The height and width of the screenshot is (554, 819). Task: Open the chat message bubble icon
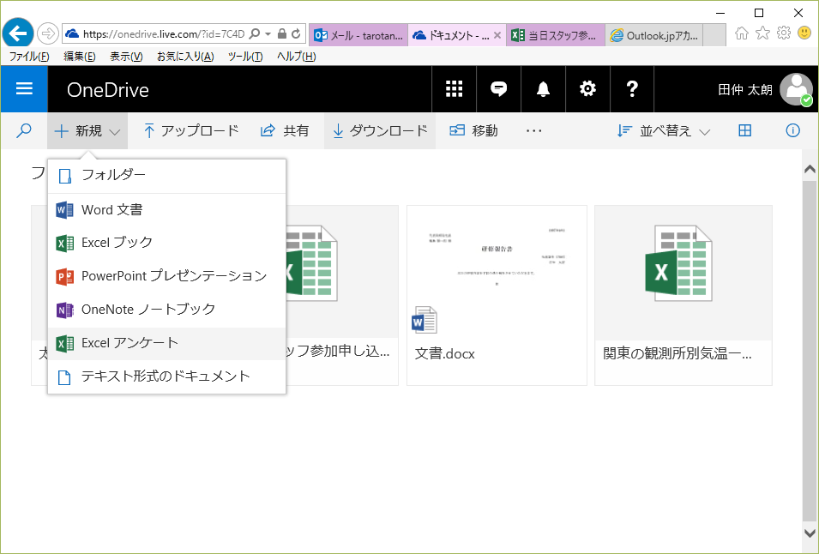pyautogui.click(x=499, y=89)
